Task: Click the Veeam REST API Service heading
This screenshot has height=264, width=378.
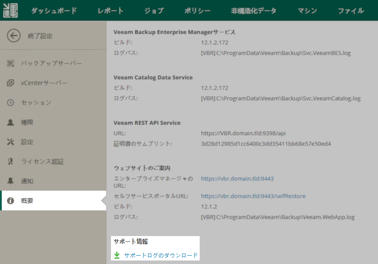Action: pos(147,123)
